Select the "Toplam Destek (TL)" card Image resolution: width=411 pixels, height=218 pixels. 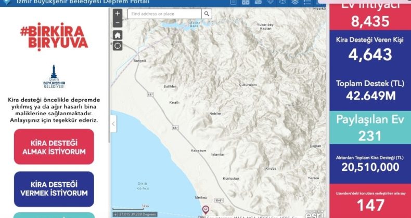370,90
